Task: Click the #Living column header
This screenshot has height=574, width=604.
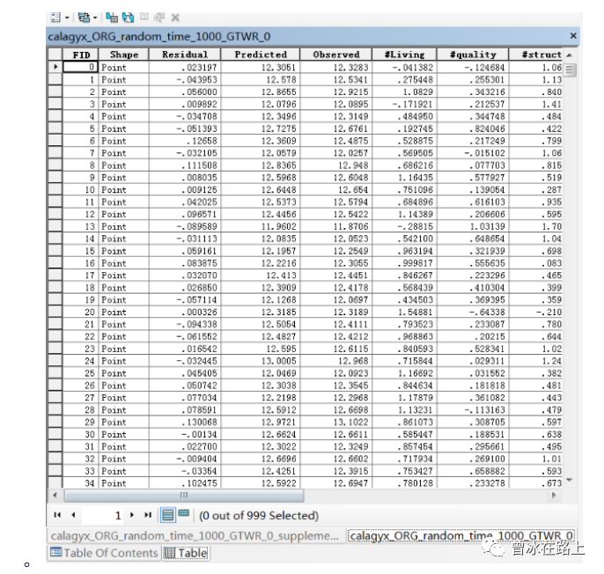Action: click(404, 55)
